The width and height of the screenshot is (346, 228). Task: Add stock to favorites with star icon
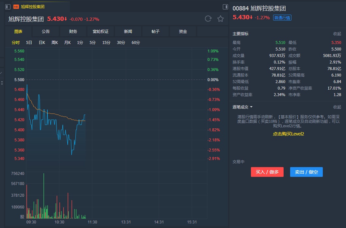(x=221, y=19)
